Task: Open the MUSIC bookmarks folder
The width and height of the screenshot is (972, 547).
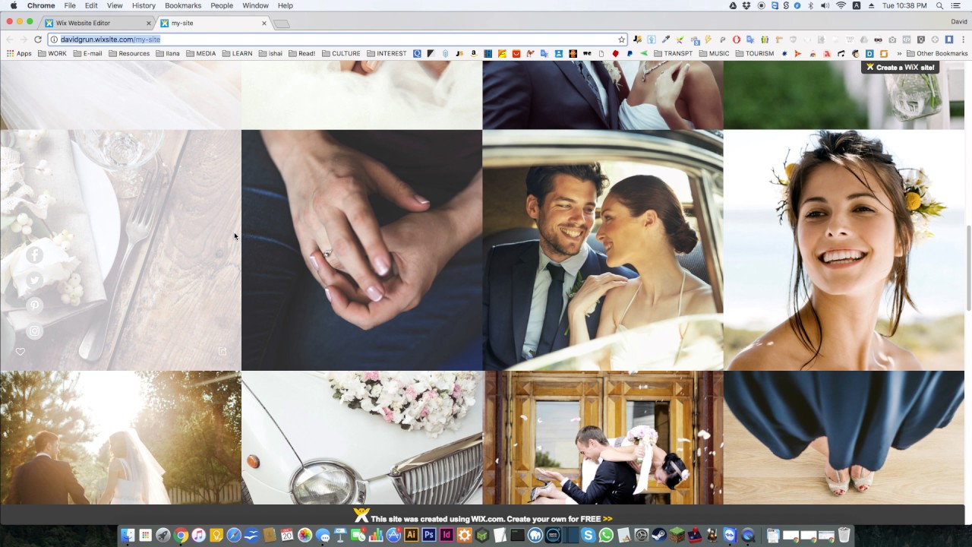Action: pos(715,54)
